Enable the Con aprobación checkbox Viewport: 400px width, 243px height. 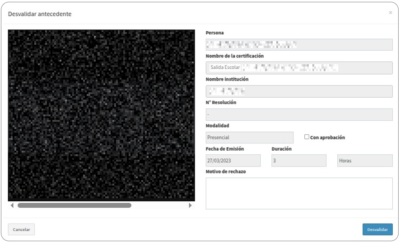[307, 137]
